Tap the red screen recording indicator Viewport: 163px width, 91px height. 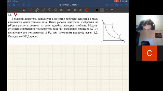click(116, 1)
